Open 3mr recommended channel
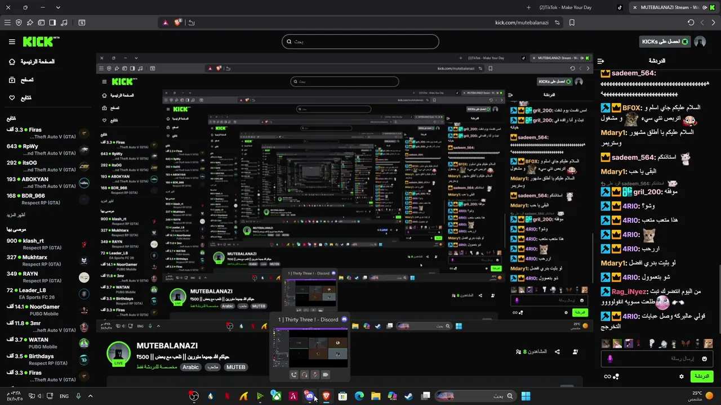Screen dimensions: 721x405 click(x=48, y=326)
